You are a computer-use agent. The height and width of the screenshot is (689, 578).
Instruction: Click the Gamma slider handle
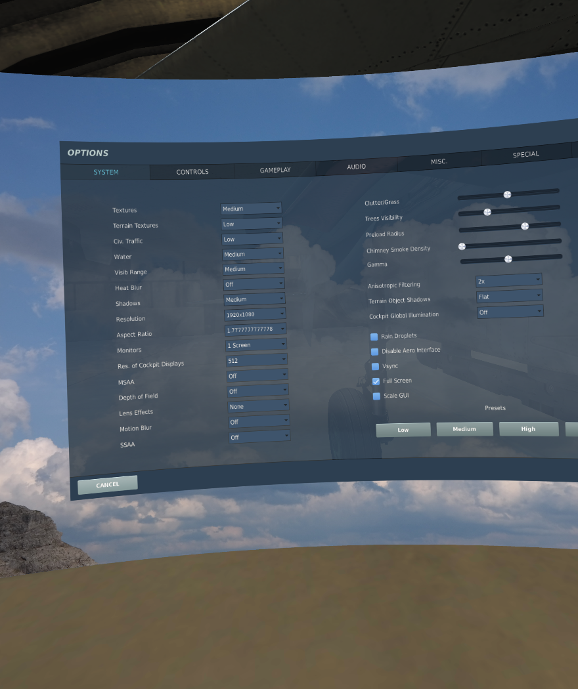pyautogui.click(x=508, y=259)
